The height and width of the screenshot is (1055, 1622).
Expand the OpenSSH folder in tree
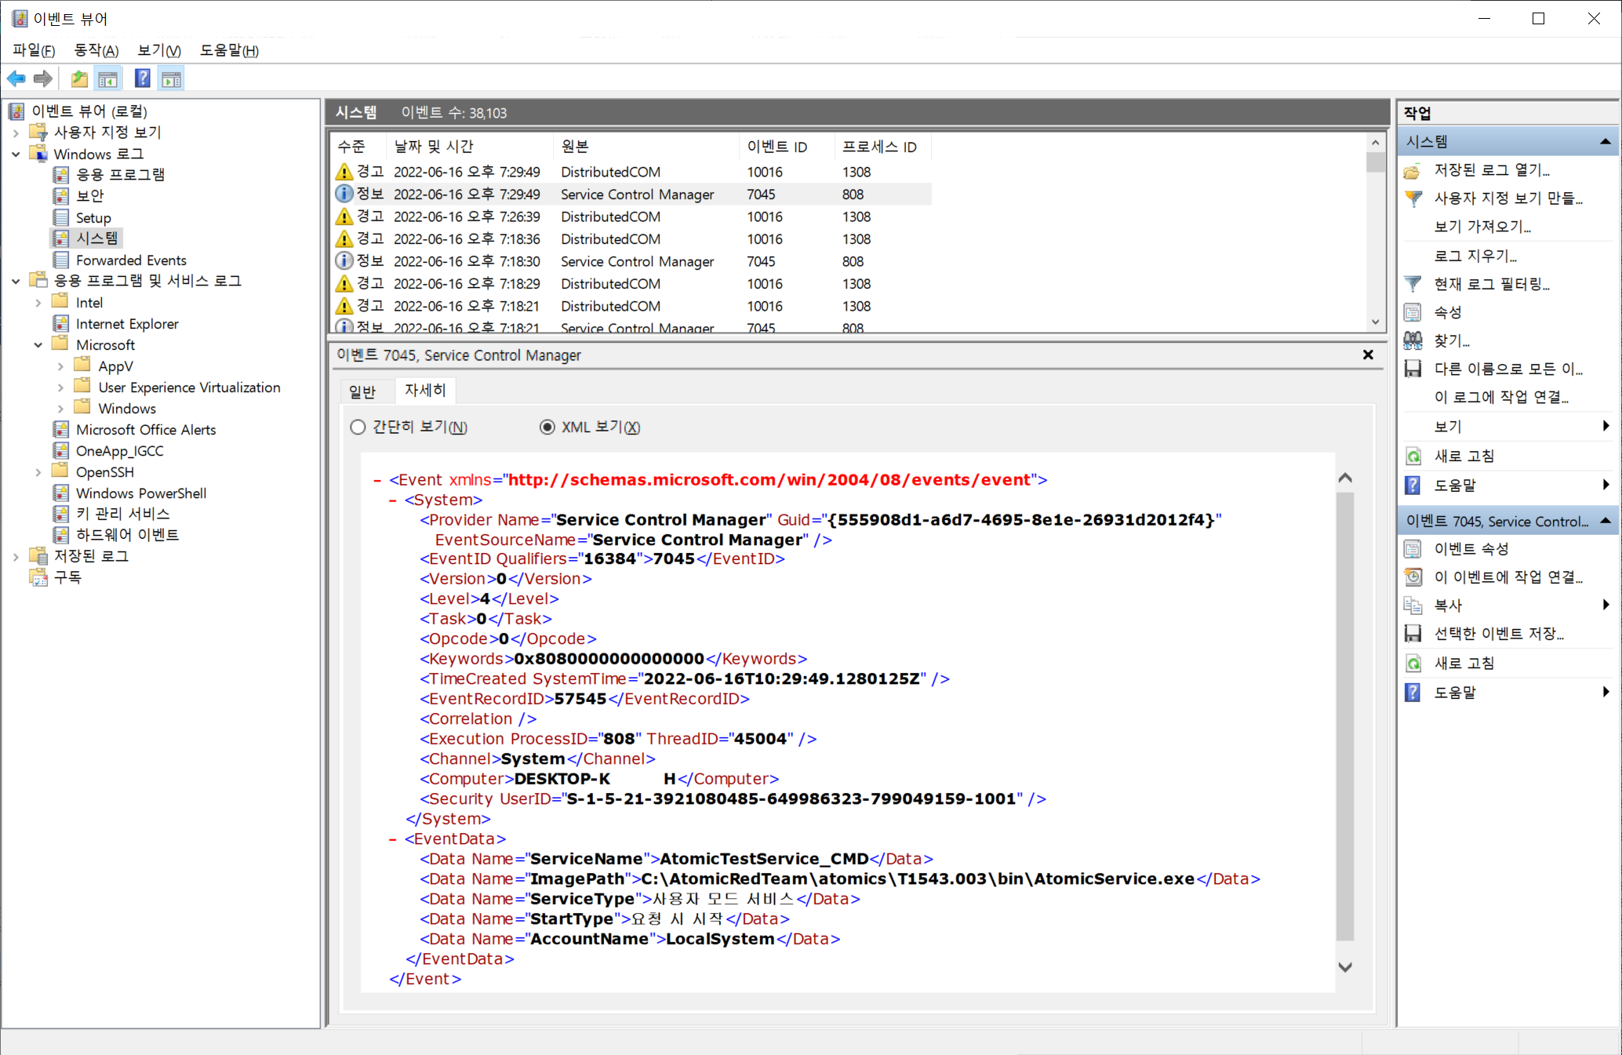click(x=38, y=472)
